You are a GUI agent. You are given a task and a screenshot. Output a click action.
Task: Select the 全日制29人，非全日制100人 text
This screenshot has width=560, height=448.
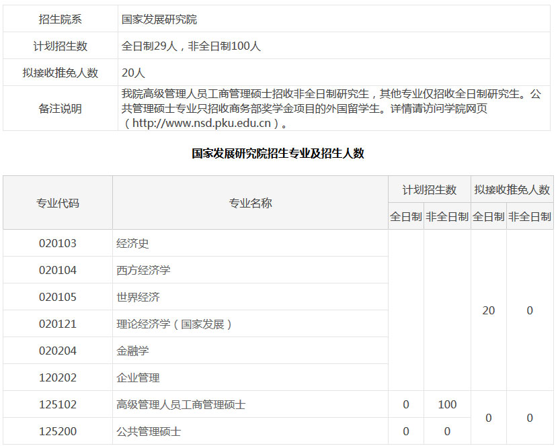[x=191, y=46]
